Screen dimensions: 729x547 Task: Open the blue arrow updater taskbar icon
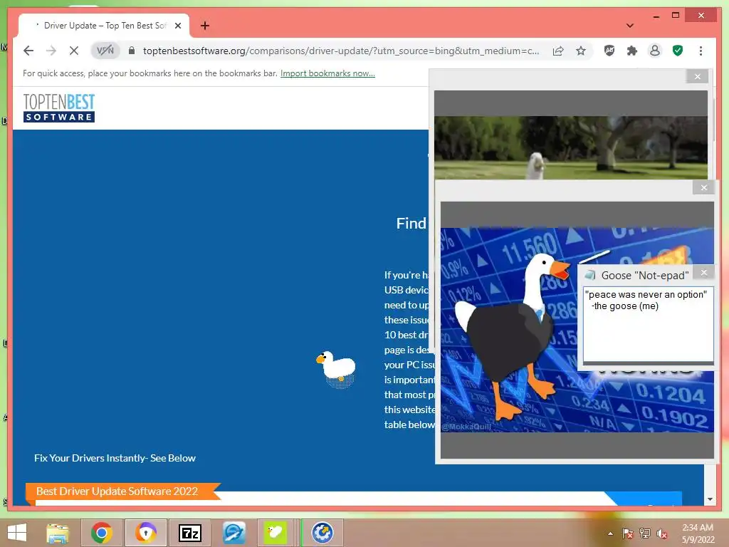point(322,533)
